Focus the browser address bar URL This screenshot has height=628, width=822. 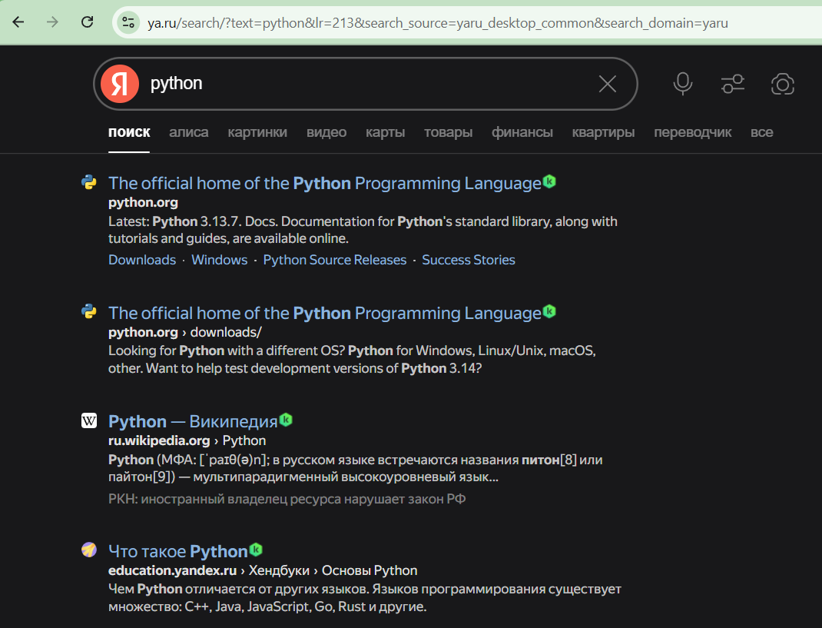tap(438, 22)
